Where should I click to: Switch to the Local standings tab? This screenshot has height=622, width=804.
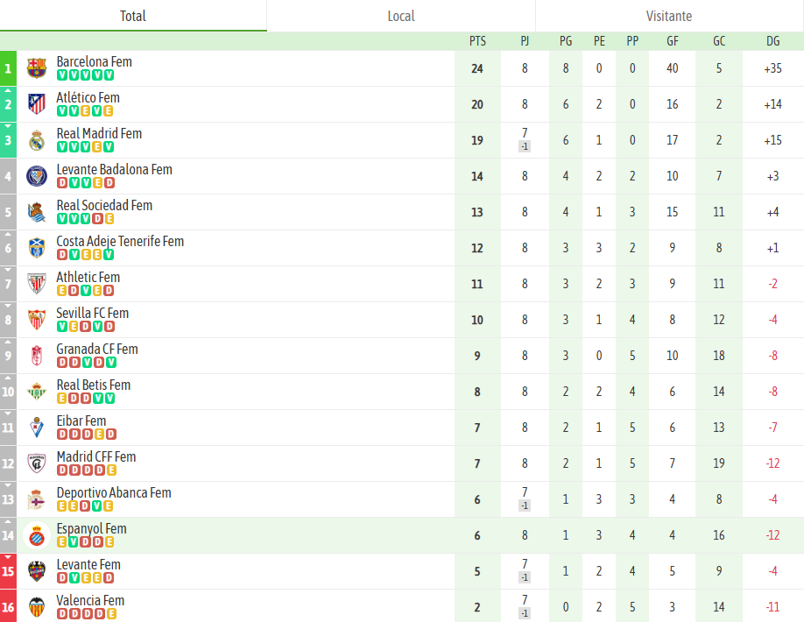[x=401, y=16]
